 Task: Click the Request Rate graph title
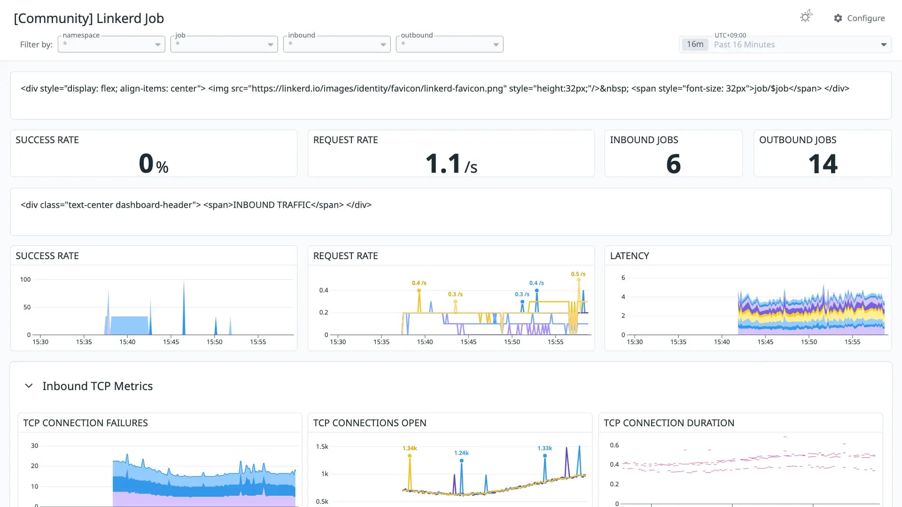[x=345, y=256]
